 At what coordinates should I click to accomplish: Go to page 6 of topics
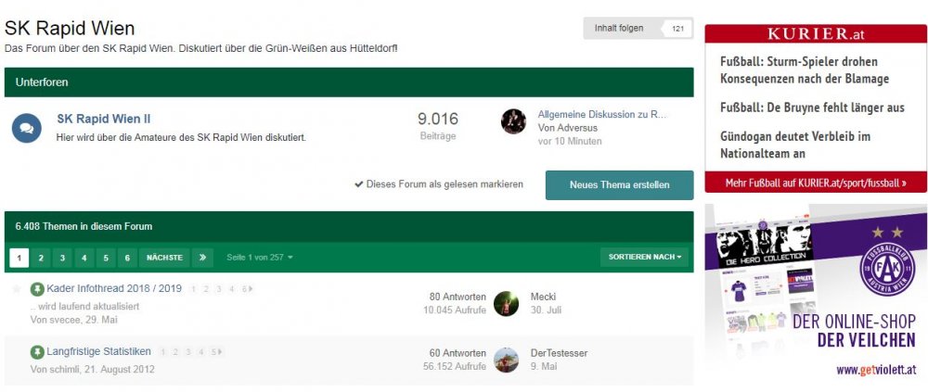tap(127, 258)
